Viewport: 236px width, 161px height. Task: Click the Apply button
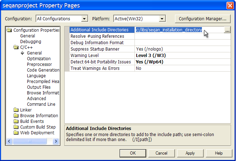tap(190, 153)
